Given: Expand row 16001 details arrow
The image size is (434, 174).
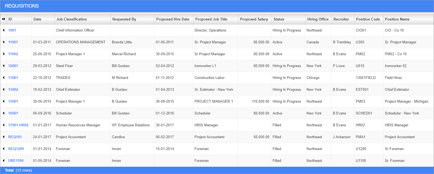Looking at the screenshot, I should 3,113.
